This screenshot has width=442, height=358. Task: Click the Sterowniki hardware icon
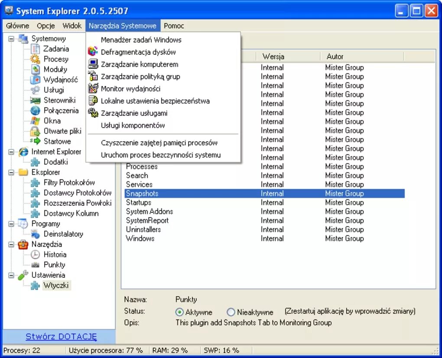coord(35,101)
